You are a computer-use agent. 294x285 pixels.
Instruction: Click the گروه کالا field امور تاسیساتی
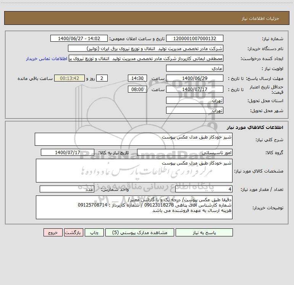coord(185,152)
